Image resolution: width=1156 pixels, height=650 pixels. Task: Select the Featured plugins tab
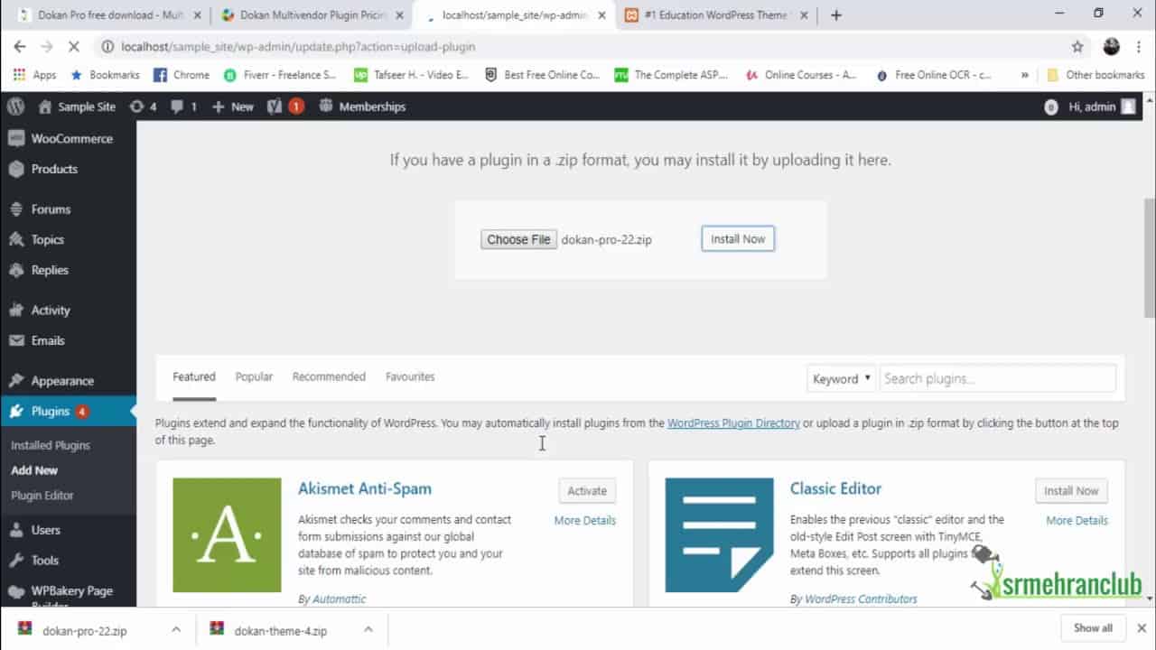(x=194, y=376)
